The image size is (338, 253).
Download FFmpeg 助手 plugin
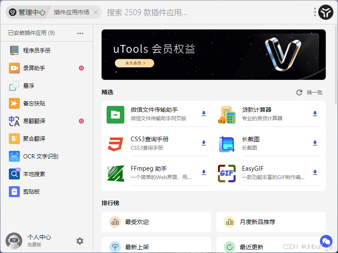pos(204,172)
